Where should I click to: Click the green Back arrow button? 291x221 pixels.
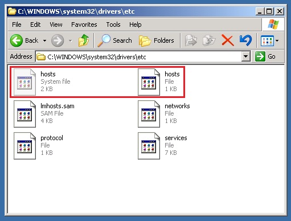point(17,40)
